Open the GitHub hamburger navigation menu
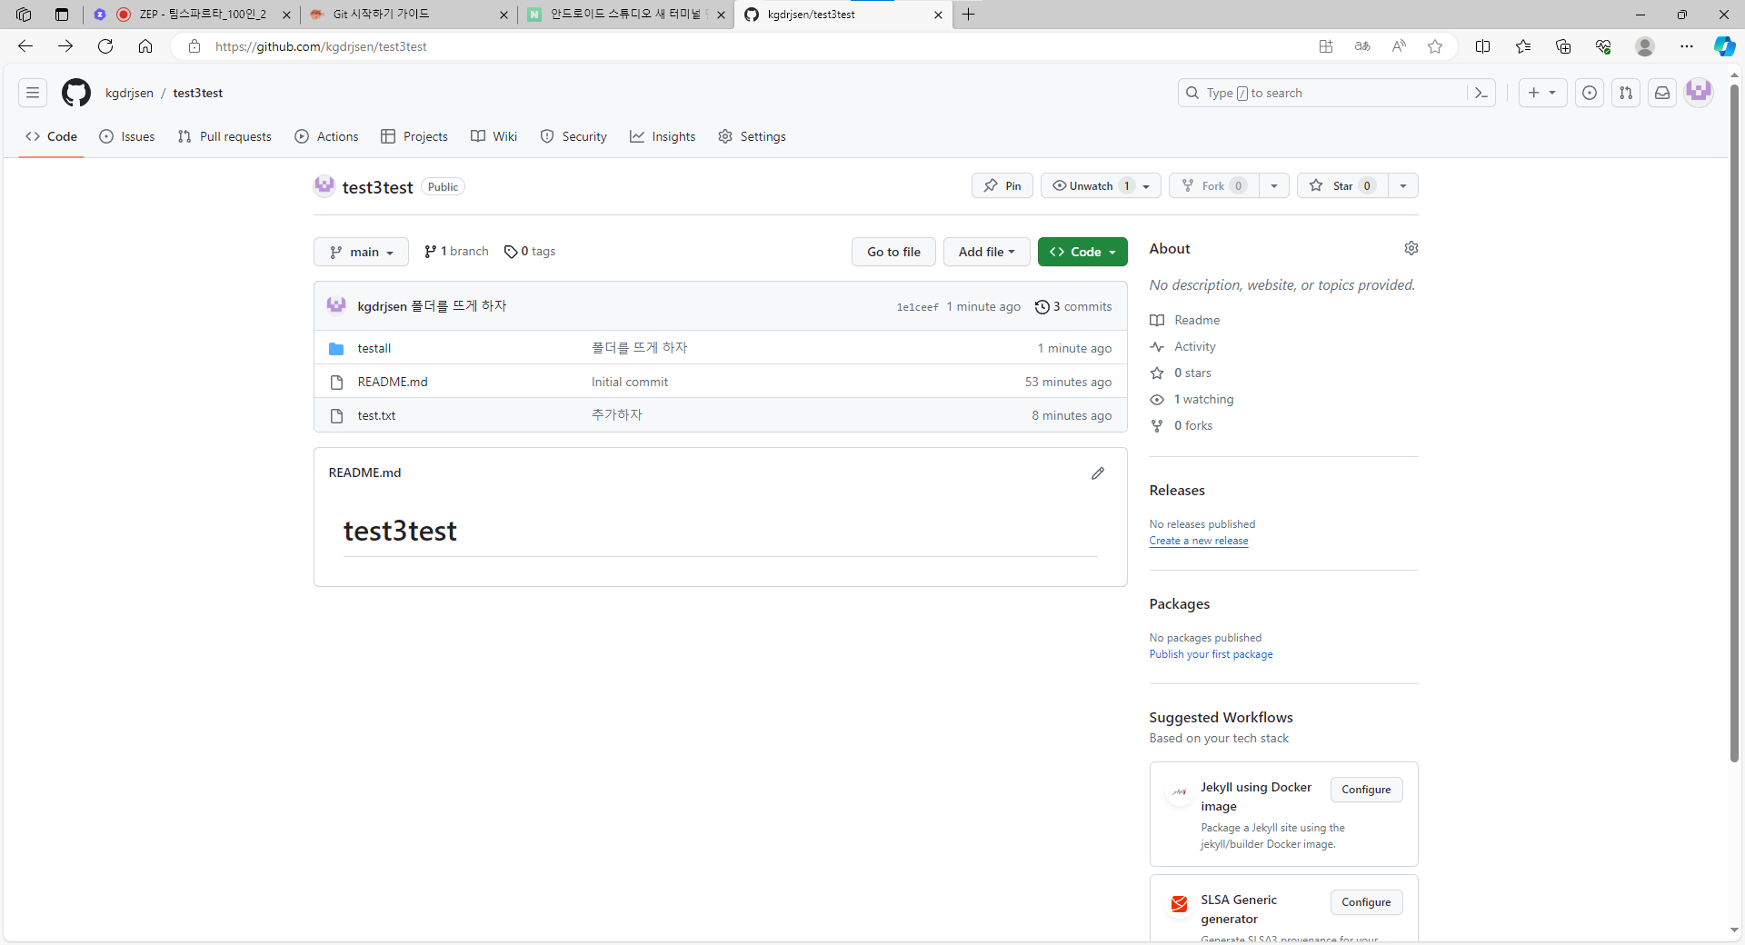This screenshot has width=1745, height=945. [33, 93]
